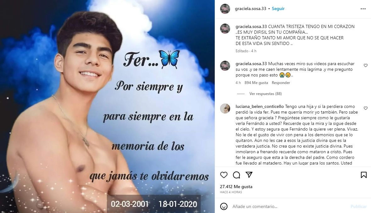Expand Ver respuestas (88) replies
Viewport: 371px width, 213px height.
coord(265,94)
